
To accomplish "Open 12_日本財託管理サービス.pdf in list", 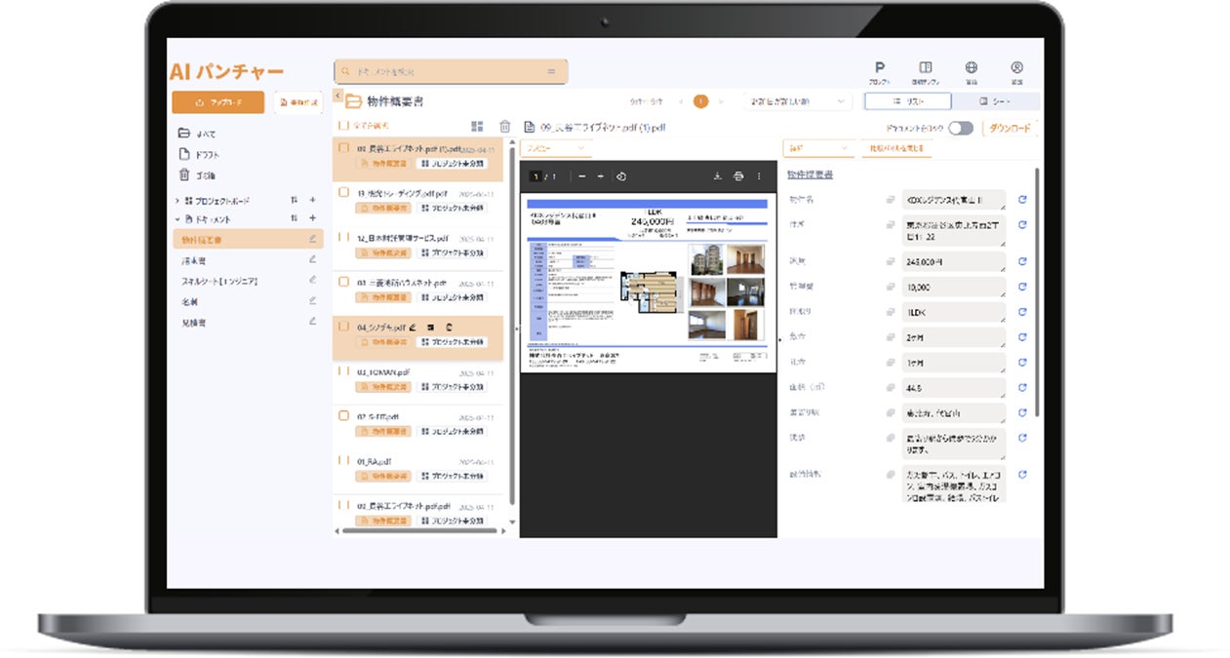I will (402, 237).
